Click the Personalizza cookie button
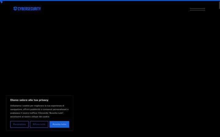 [19, 124]
